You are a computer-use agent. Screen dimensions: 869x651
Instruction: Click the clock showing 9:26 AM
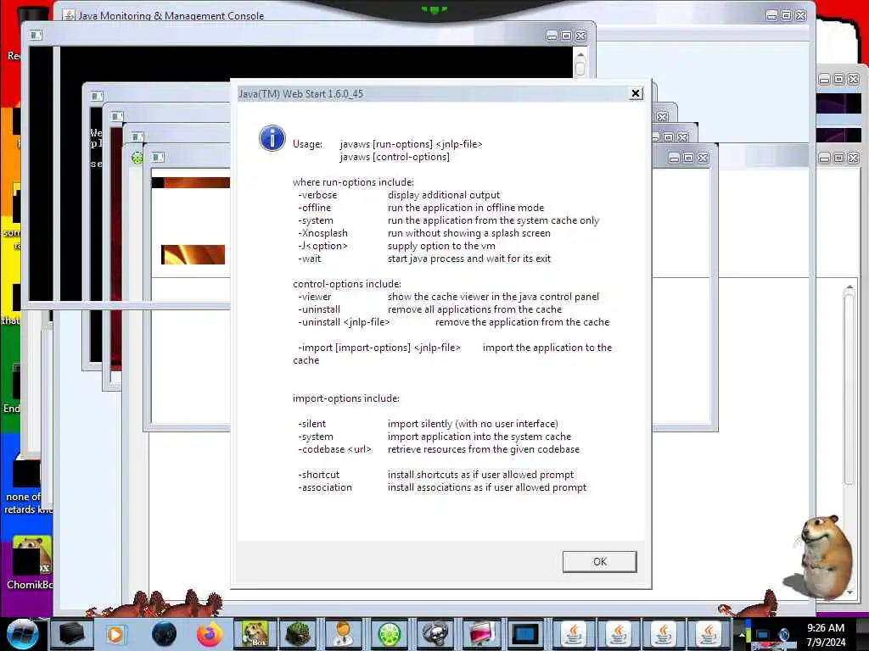point(825,628)
